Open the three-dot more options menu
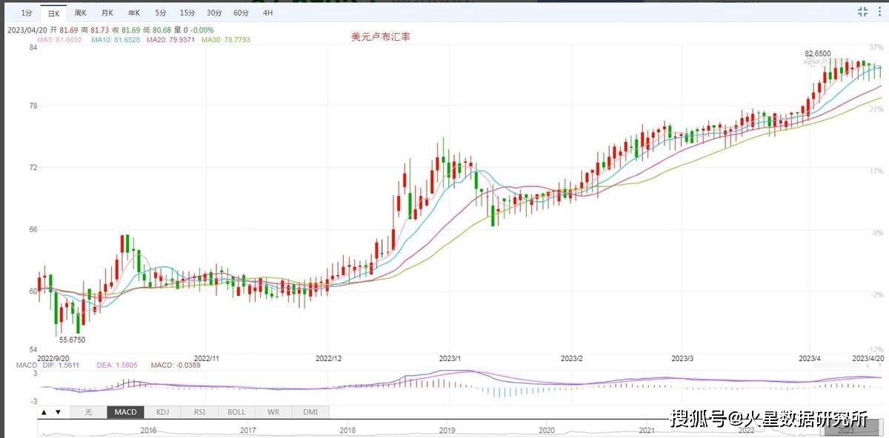Viewport: 889px width, 438px height. click(x=879, y=11)
